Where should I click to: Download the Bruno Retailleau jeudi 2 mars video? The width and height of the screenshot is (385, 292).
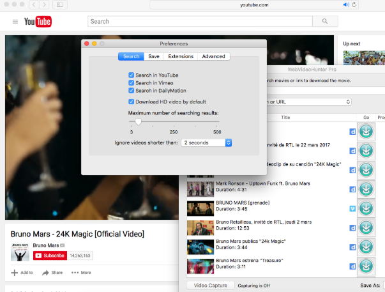click(x=366, y=227)
